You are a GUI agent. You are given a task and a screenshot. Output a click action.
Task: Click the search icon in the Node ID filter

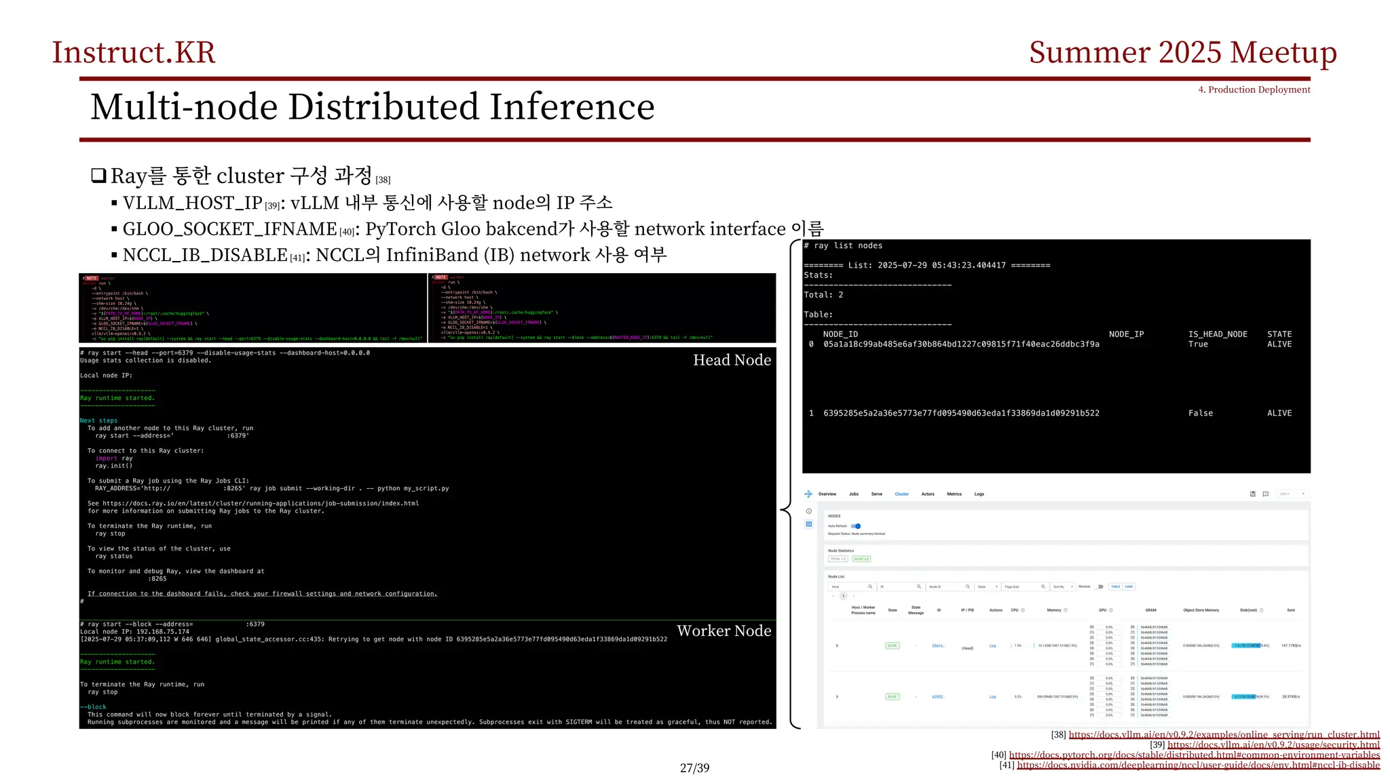coord(968,586)
